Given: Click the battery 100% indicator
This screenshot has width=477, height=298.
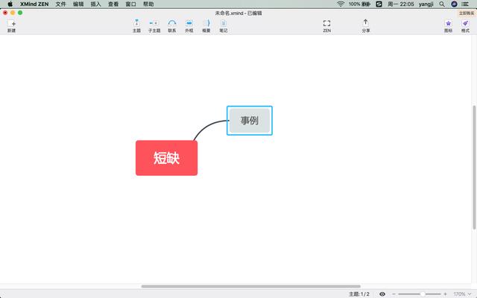Looking at the screenshot, I should 359,4.
